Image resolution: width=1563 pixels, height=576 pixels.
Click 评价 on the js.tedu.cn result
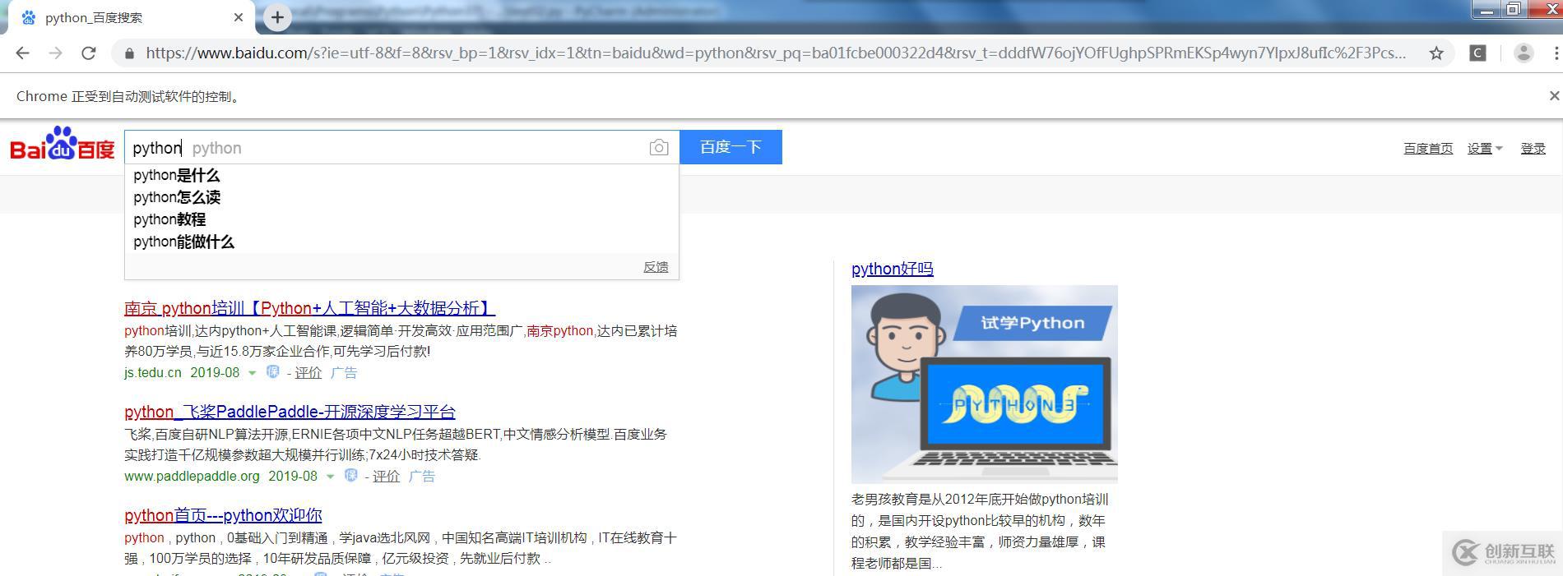308,373
